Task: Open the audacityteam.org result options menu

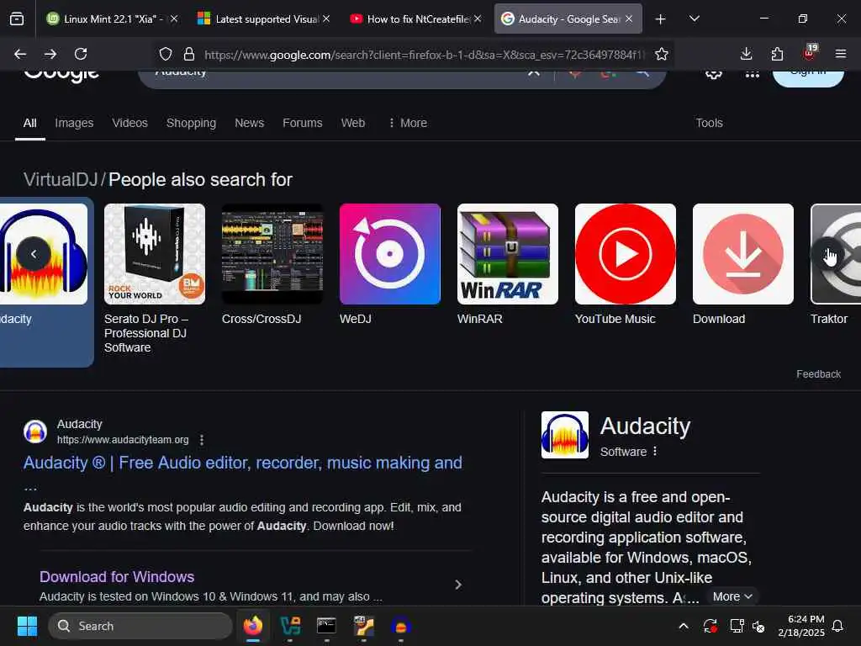Action: [202, 440]
